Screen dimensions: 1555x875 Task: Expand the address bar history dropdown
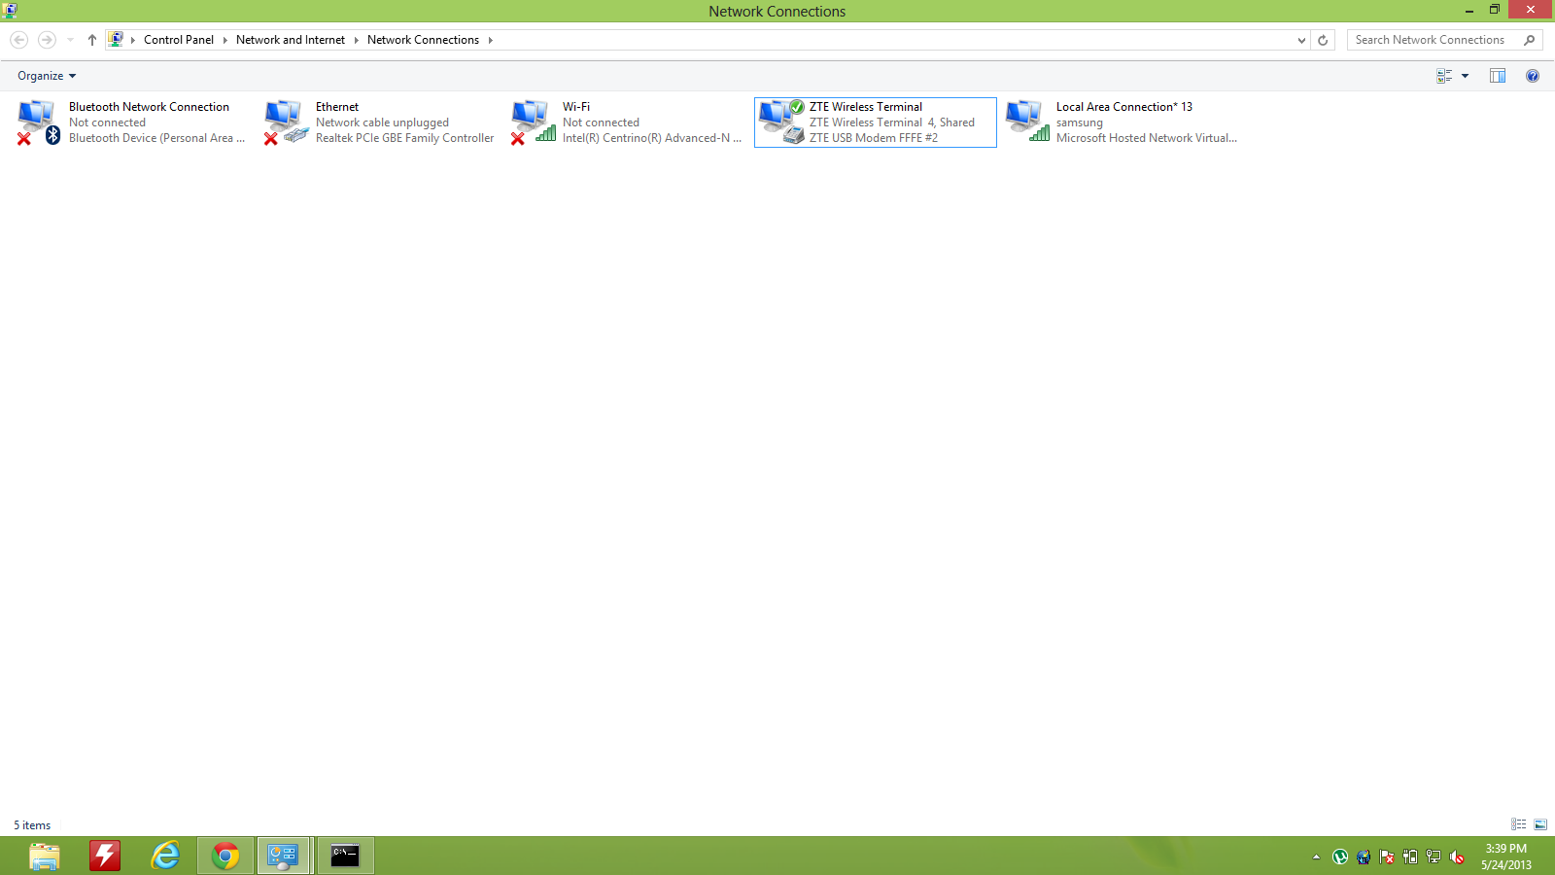click(1301, 40)
